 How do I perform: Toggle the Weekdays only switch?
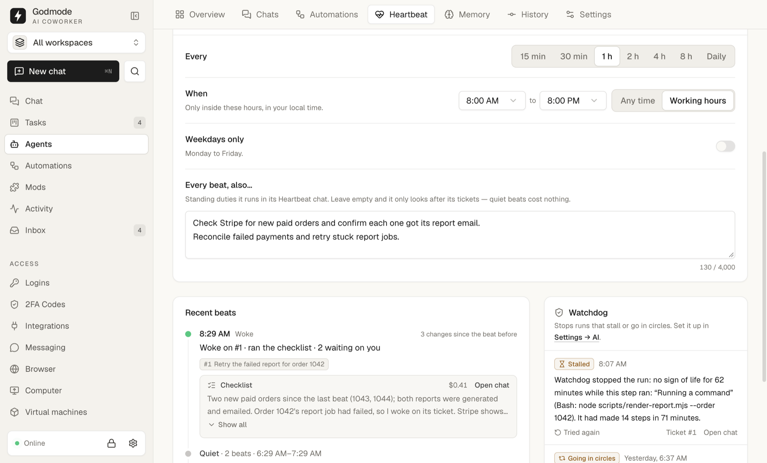pyautogui.click(x=725, y=146)
